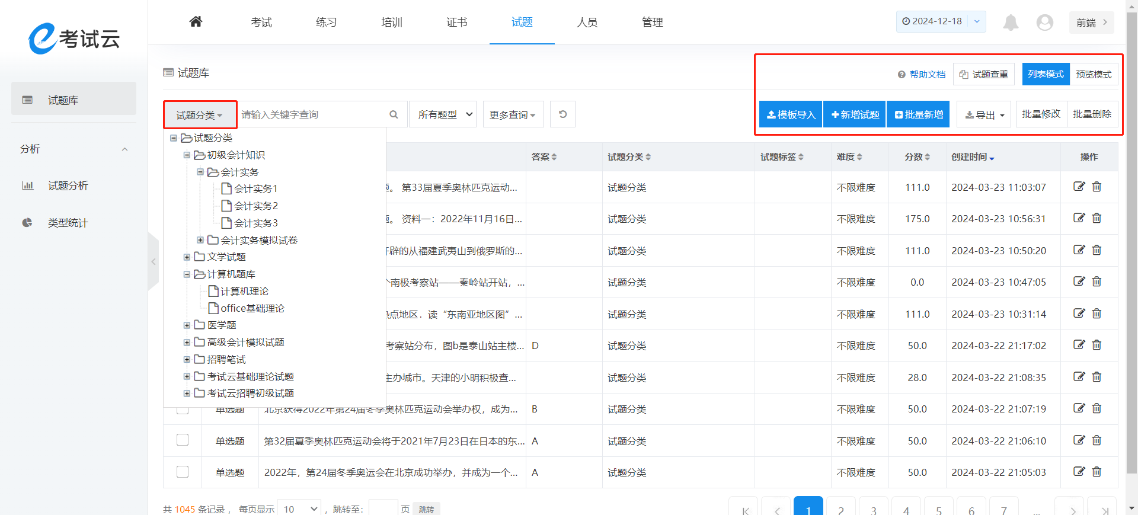Click the search magnifier in keyword box
Viewport: 1138px width, 515px height.
[394, 114]
